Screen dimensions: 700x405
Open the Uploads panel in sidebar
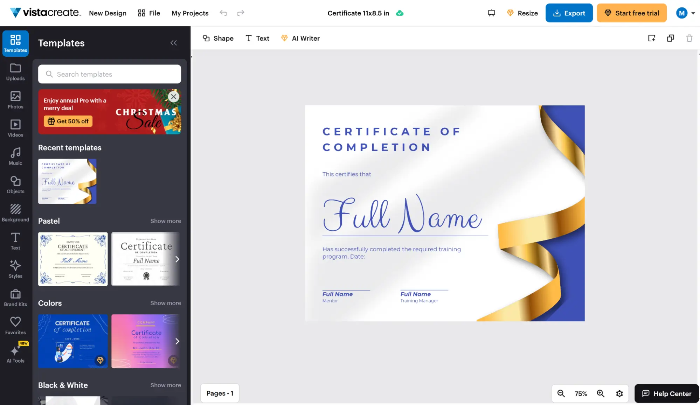click(15, 72)
